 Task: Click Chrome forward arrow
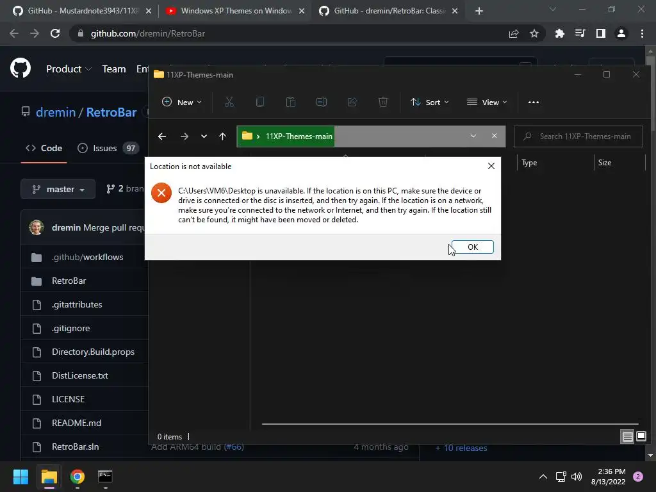point(35,33)
